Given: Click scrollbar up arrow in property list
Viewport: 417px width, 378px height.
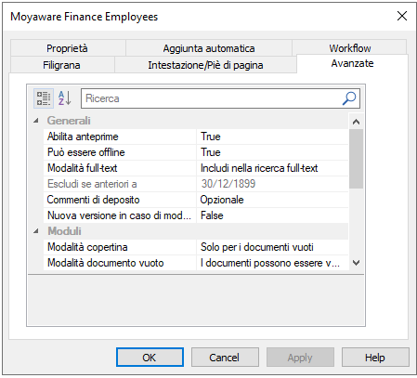Looking at the screenshot, I should point(356,122).
